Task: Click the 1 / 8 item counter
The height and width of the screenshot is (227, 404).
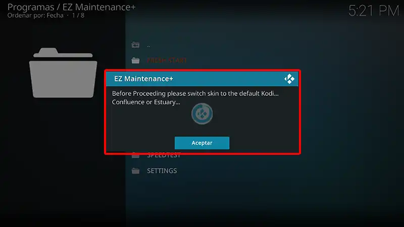Action: (78, 16)
